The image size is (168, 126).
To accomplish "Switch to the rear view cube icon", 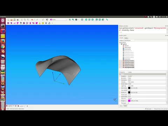I will (97, 20).
